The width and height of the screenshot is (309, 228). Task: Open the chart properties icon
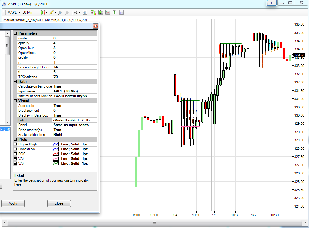pos(121,12)
